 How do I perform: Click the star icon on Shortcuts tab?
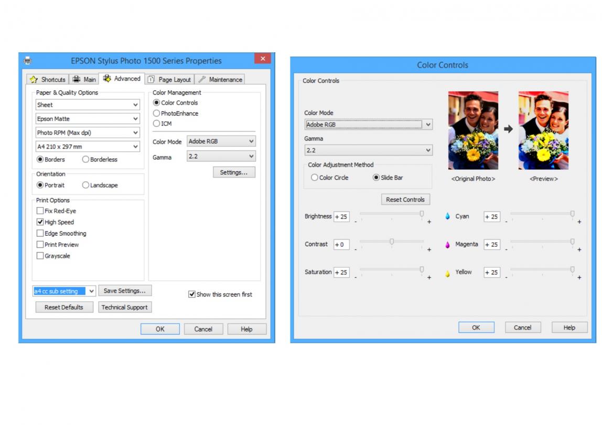(x=34, y=80)
